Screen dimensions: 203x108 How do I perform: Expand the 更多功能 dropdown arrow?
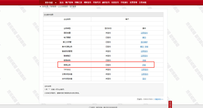click(x=56, y=3)
